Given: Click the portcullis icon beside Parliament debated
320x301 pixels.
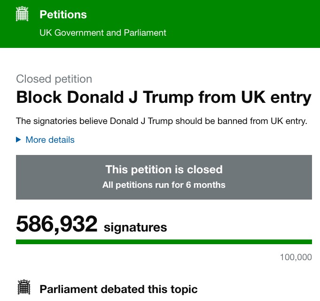Looking at the screenshot, I should click(24, 287).
